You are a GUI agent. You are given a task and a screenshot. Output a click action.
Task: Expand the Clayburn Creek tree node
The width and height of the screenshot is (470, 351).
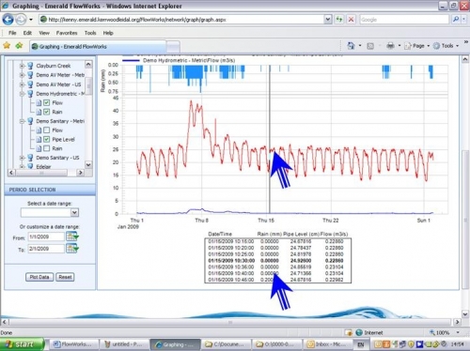22,66
